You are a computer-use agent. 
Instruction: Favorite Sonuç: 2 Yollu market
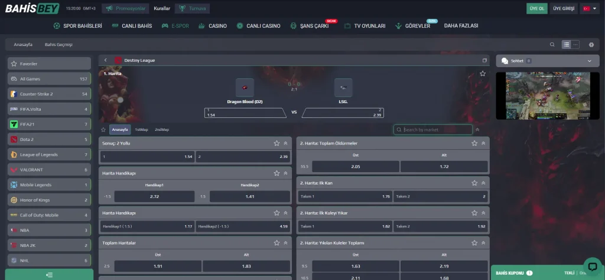coord(277,143)
